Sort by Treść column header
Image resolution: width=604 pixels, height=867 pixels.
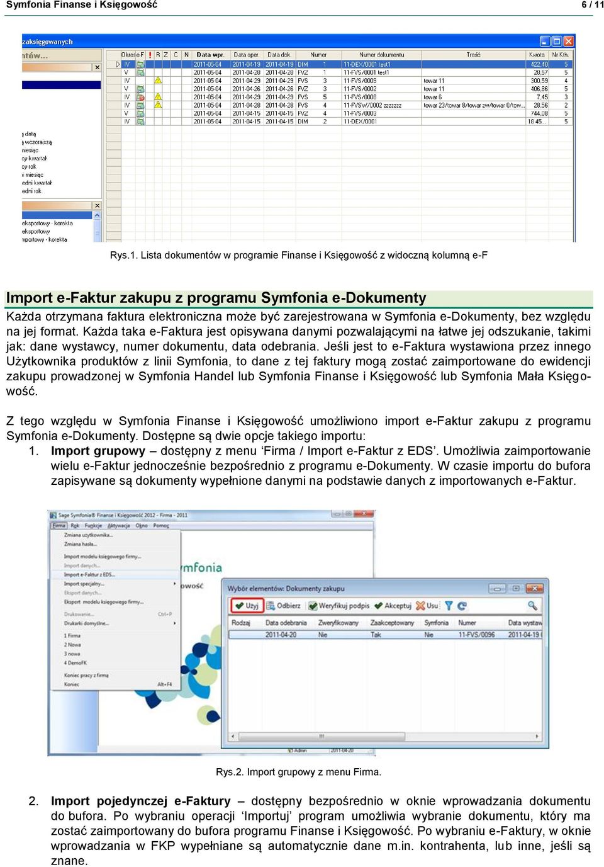(473, 55)
